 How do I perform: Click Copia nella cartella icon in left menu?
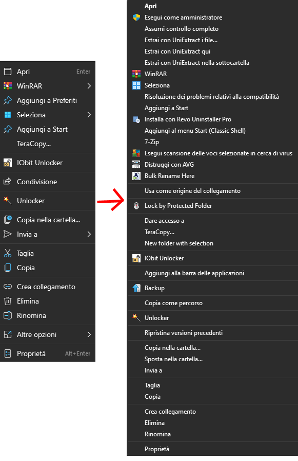click(8, 220)
